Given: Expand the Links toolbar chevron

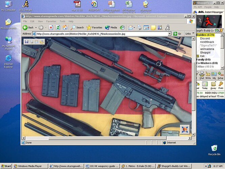Looking at the screenshot, I should [193, 34].
